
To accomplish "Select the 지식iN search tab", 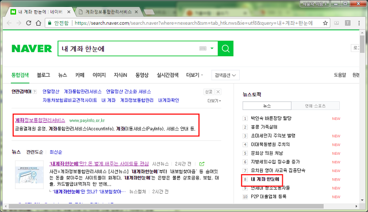I will (120, 75).
